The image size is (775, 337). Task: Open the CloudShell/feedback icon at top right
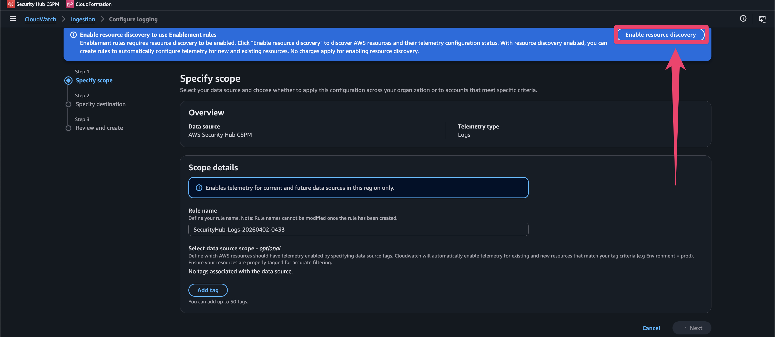pyautogui.click(x=762, y=19)
